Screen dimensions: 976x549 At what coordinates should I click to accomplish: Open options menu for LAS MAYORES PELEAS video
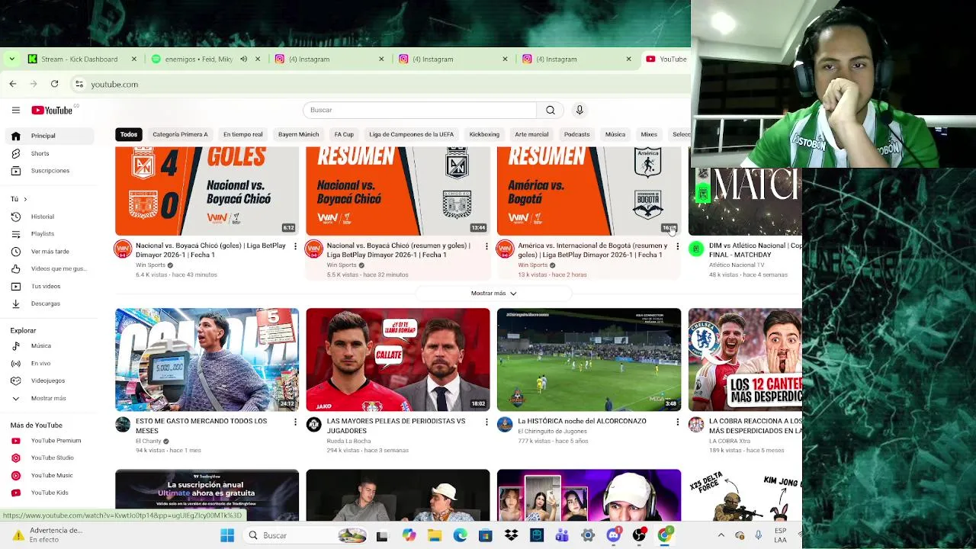[x=486, y=422]
